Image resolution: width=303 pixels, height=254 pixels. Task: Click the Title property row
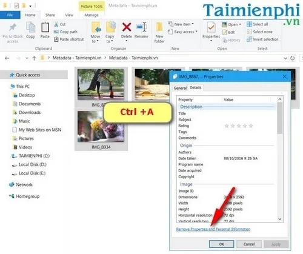(x=226, y=113)
